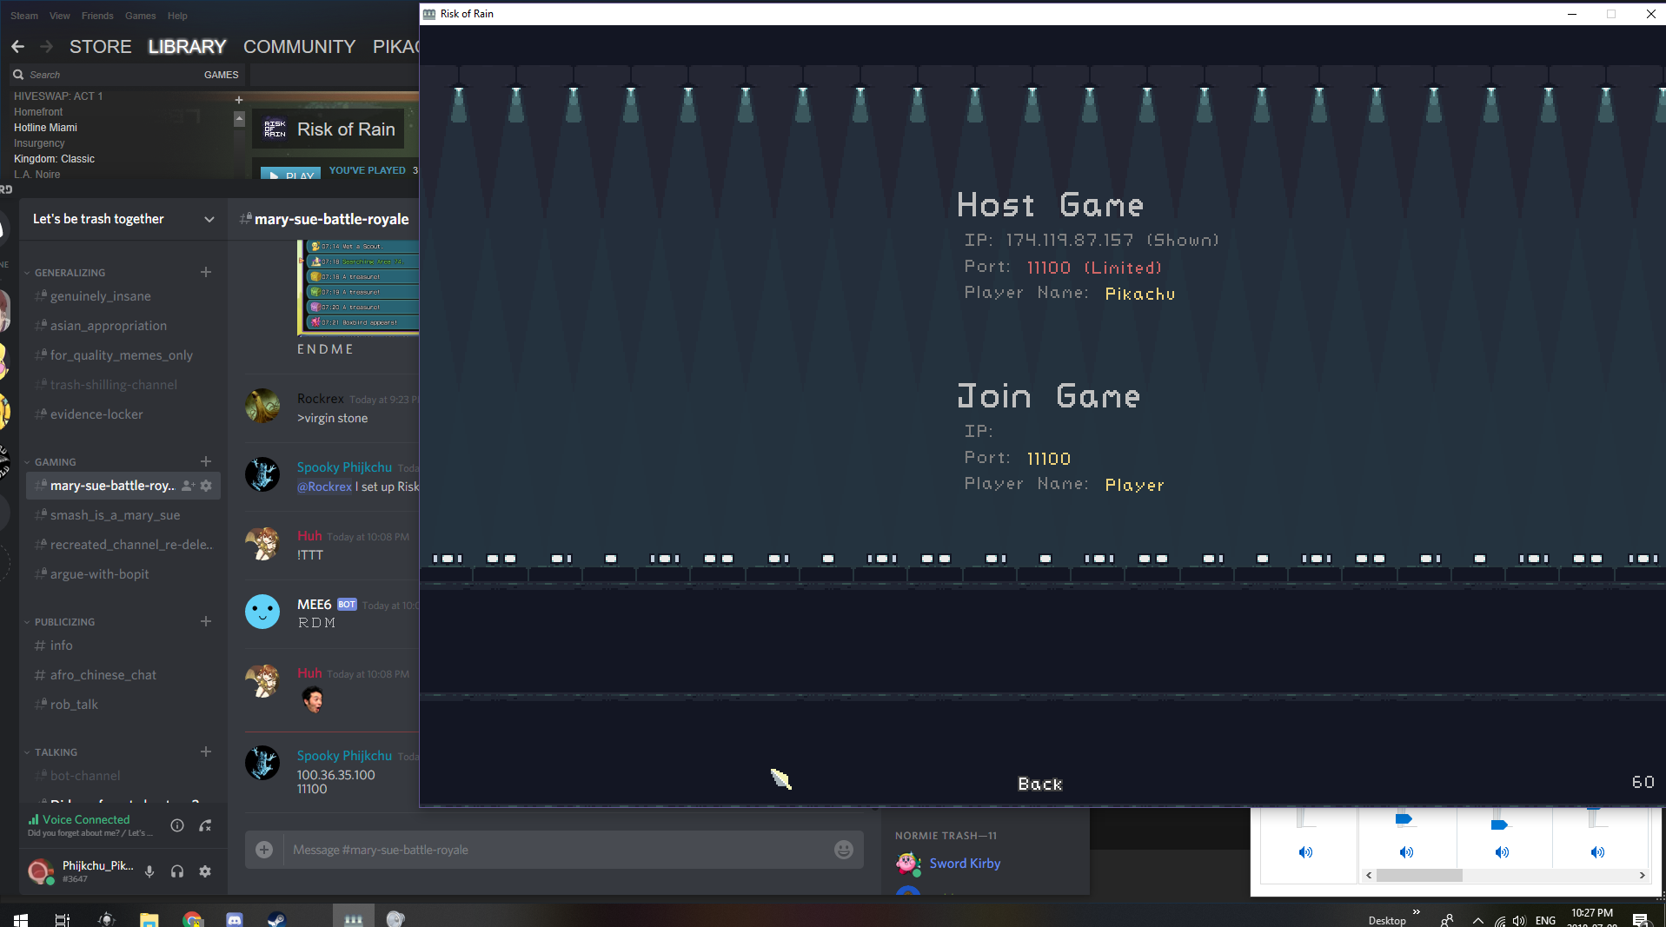Screen dimensions: 1666x927
Task: Open the GAMES filter dropdown in Steam
Action: click(221, 75)
